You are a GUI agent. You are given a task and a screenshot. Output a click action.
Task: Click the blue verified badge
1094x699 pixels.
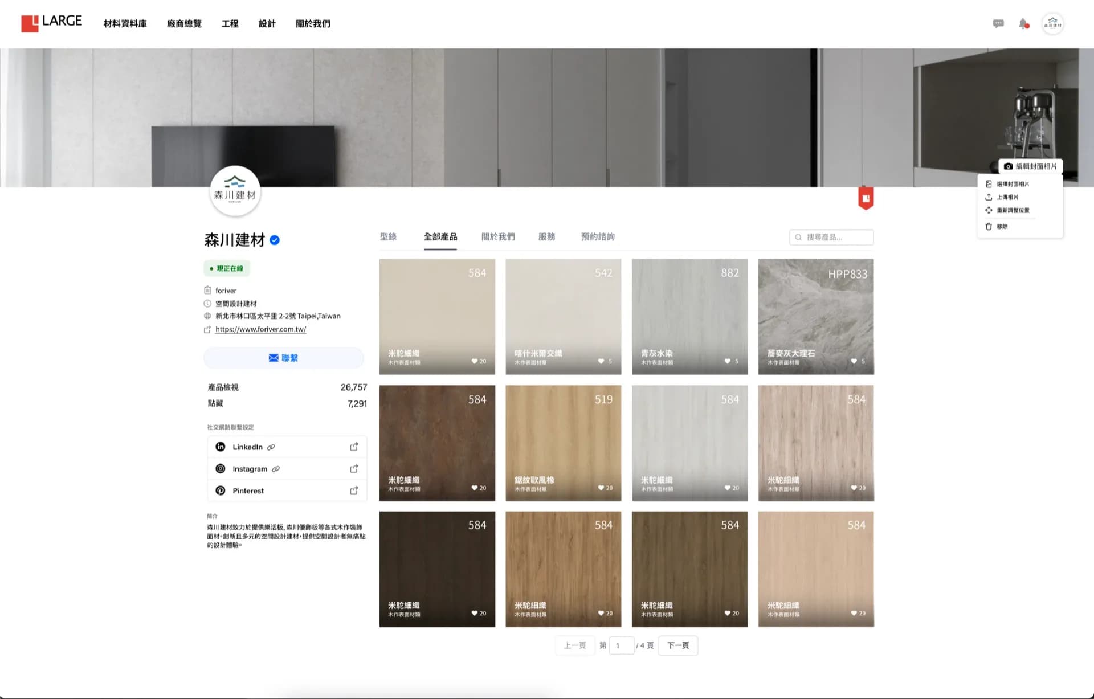pyautogui.click(x=275, y=240)
